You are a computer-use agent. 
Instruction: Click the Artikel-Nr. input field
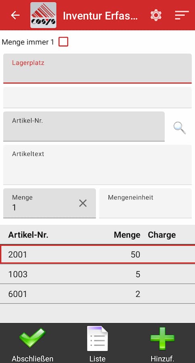coord(84,126)
